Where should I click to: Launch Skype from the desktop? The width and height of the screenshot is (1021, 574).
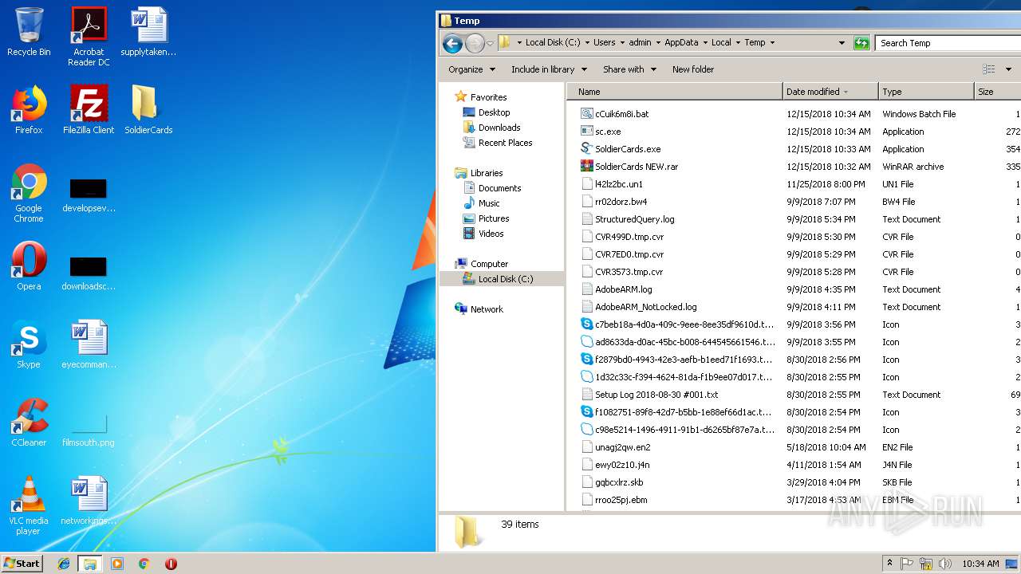(29, 344)
